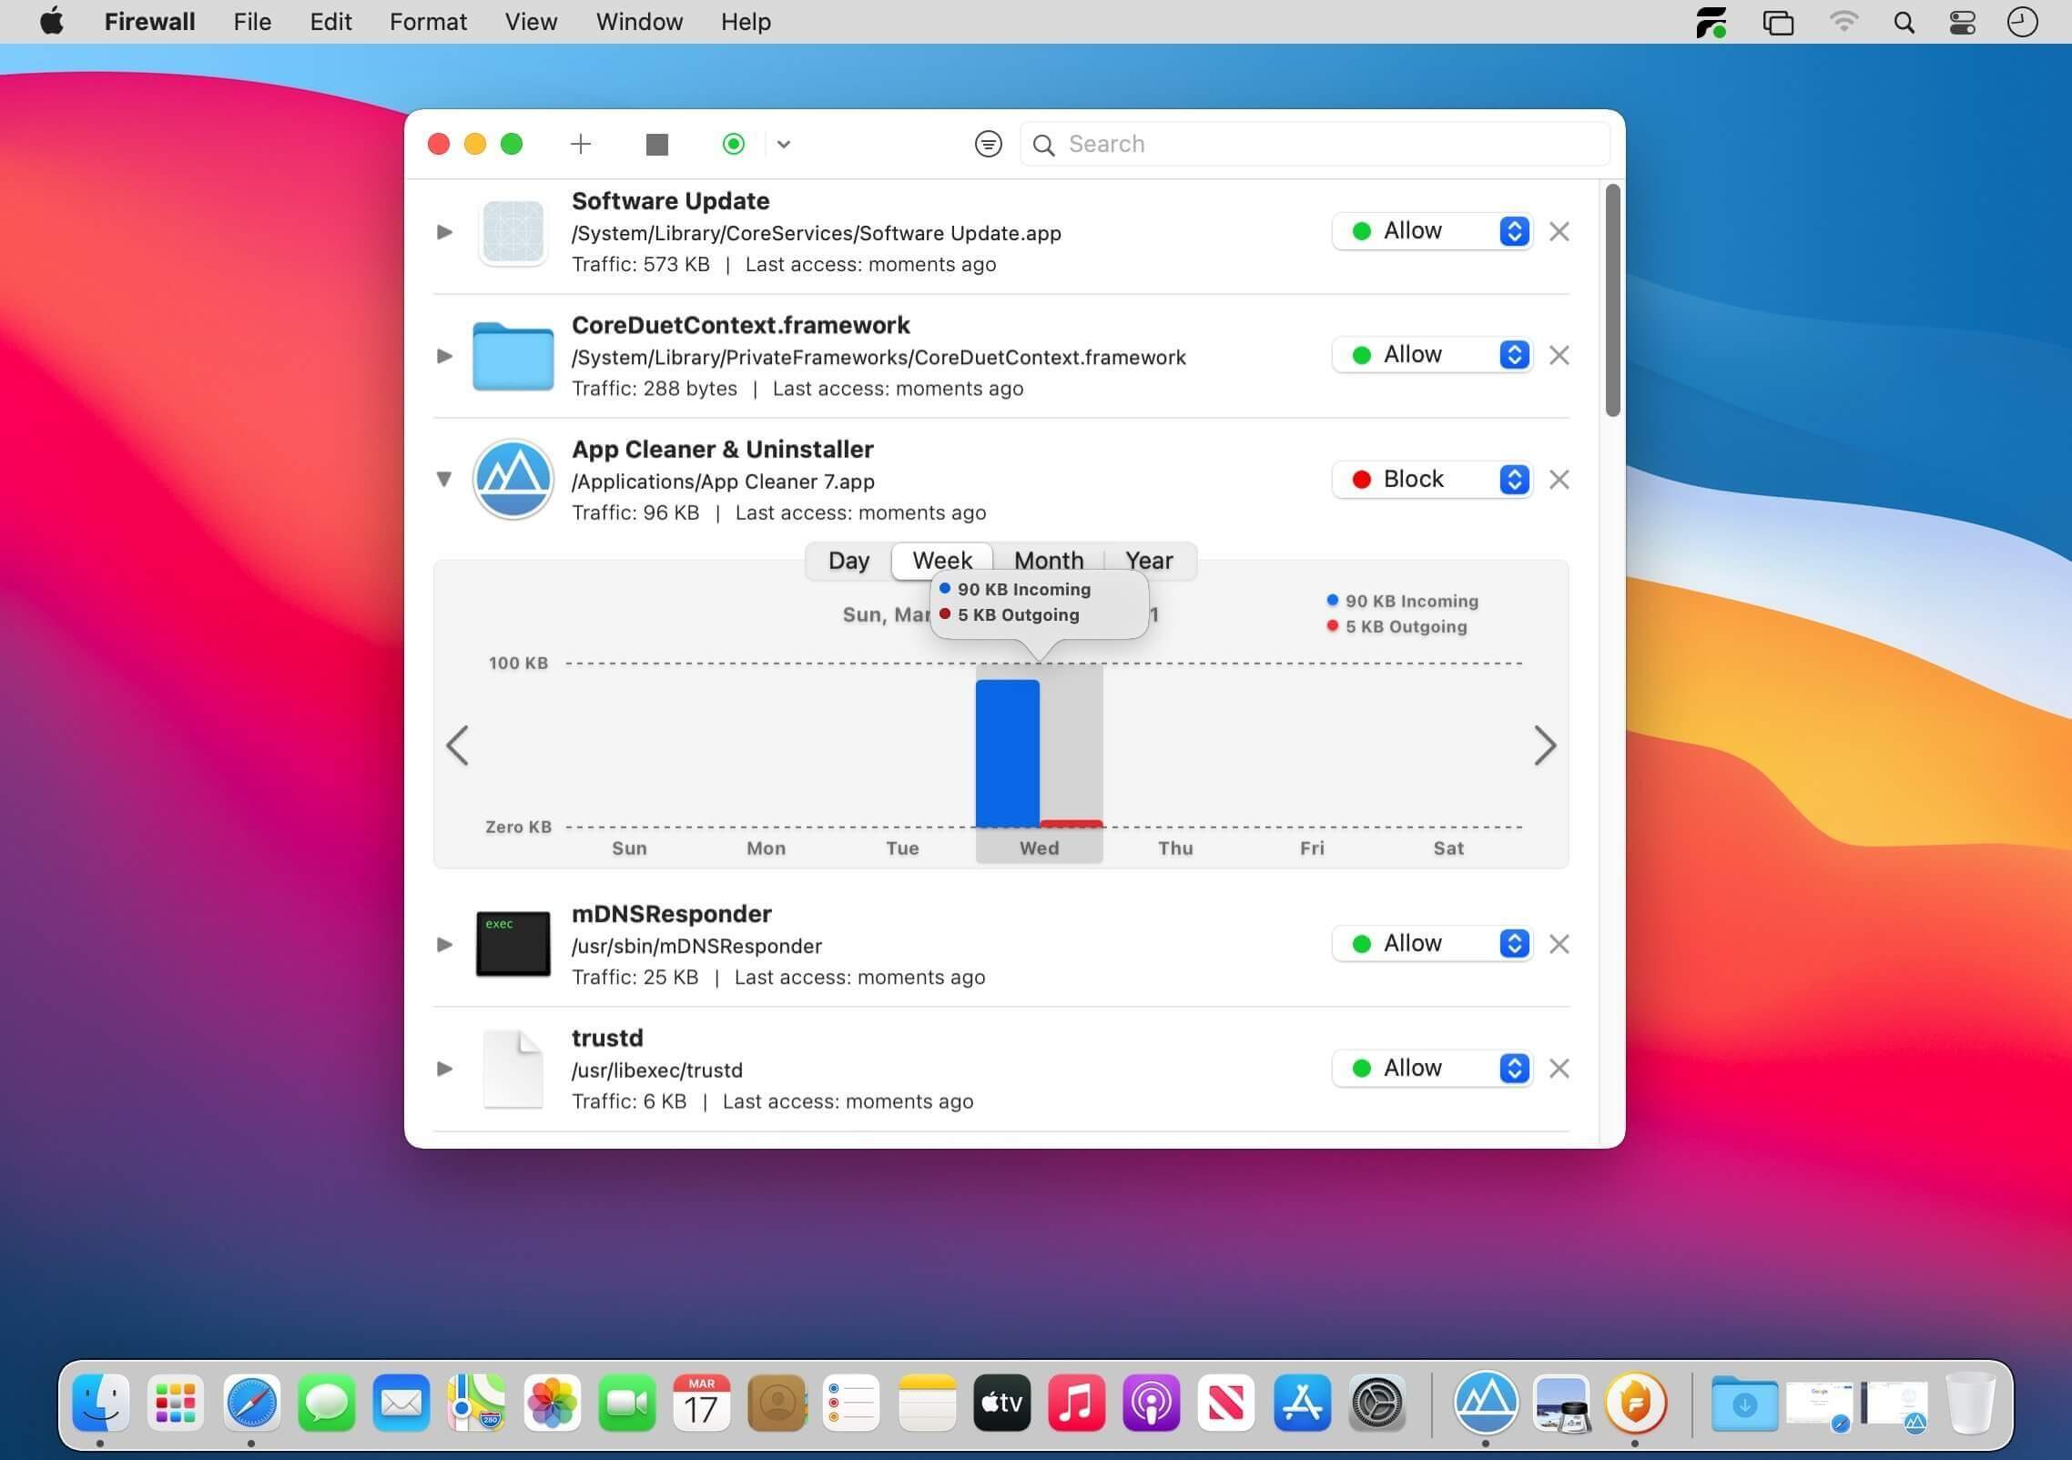Show the next week with right arrow

(x=1545, y=745)
